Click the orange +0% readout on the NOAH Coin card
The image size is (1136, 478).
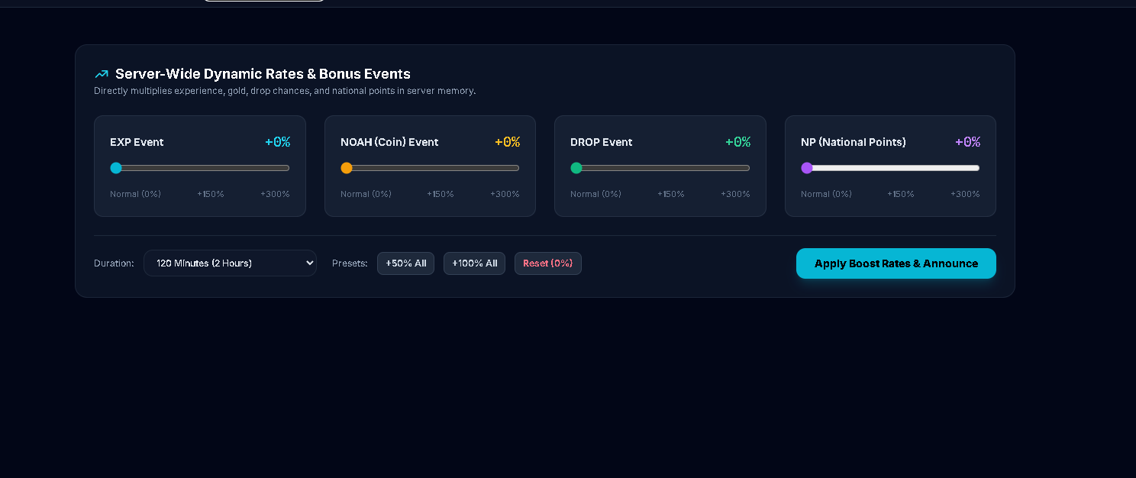click(508, 142)
